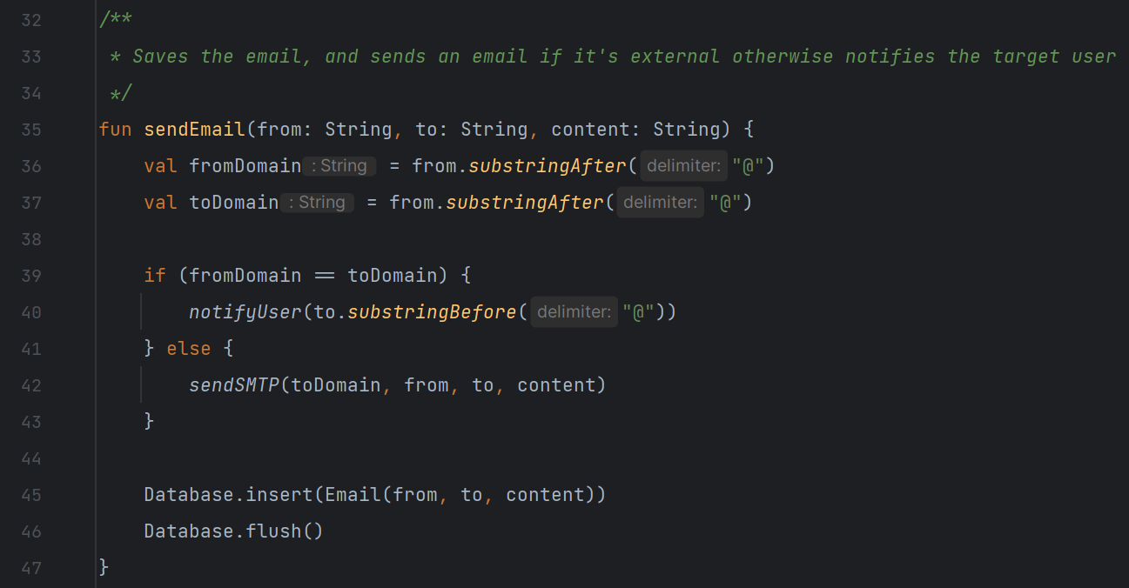Image resolution: width=1129 pixels, height=588 pixels.
Task: Click line number 35 in the gutter
Action: 31,130
